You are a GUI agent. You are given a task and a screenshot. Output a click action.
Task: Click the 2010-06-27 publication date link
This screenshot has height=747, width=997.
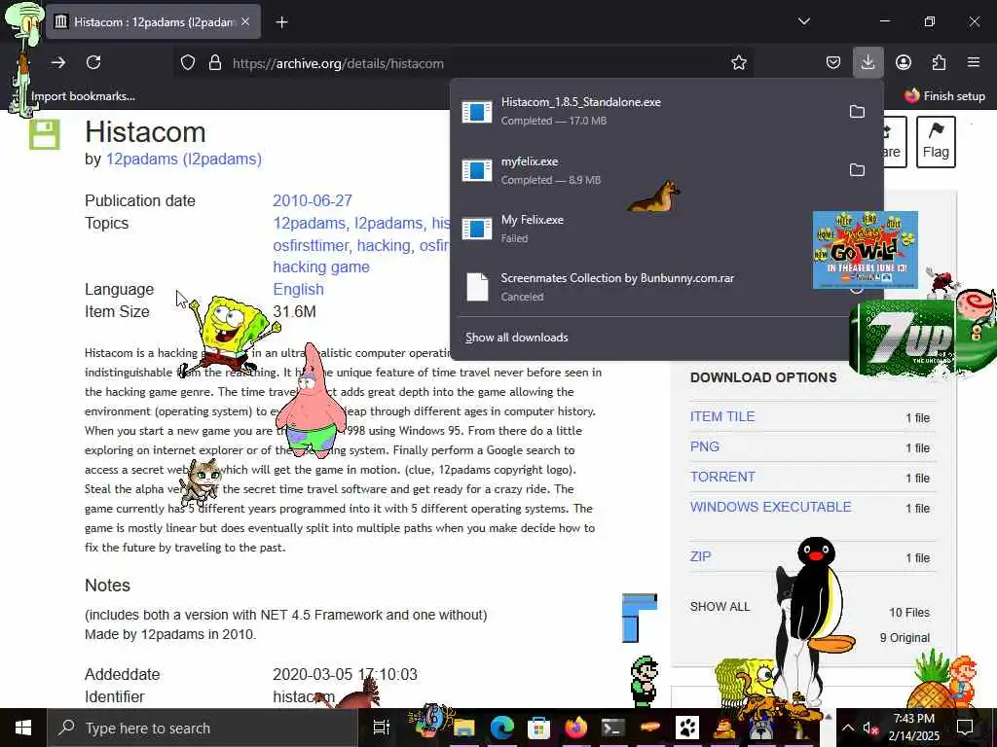313,200
